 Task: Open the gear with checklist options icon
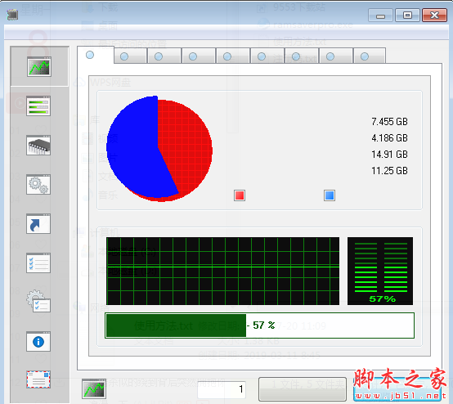(x=38, y=301)
